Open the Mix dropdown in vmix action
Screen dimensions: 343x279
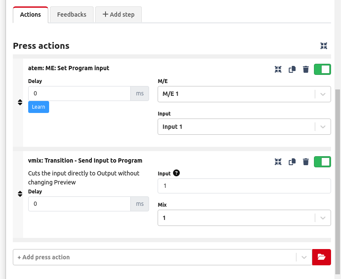pyautogui.click(x=244, y=218)
